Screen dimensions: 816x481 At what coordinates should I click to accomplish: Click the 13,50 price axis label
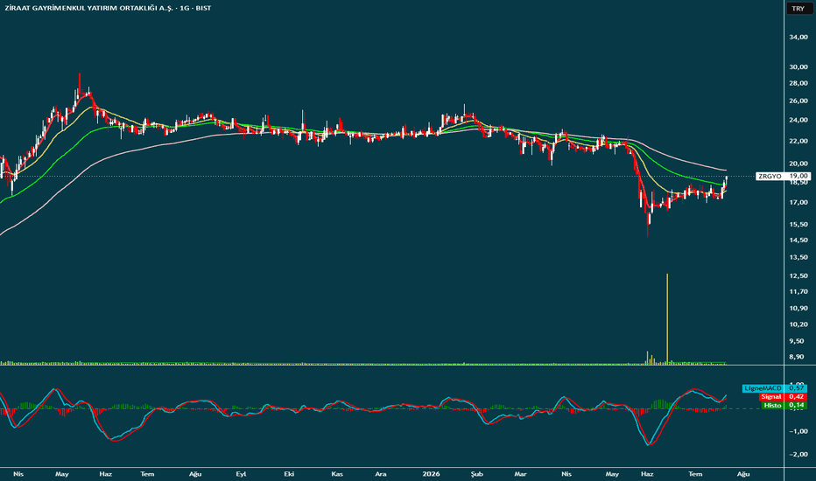(798, 257)
